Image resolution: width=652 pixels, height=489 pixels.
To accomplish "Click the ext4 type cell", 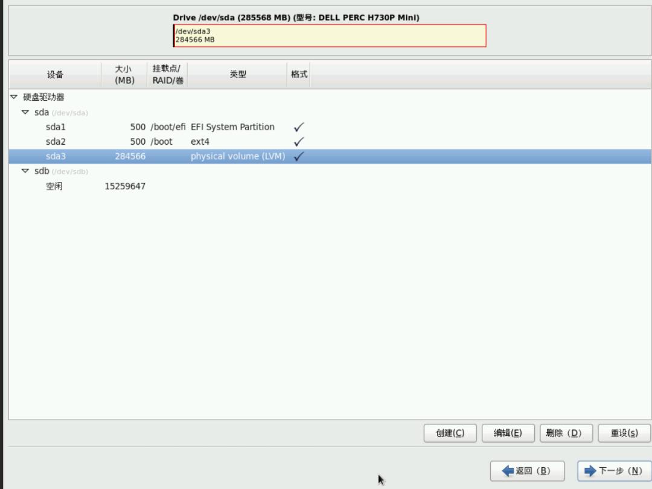I will tap(200, 142).
